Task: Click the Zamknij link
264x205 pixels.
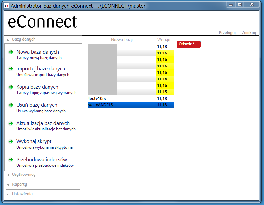Action: [x=249, y=32]
